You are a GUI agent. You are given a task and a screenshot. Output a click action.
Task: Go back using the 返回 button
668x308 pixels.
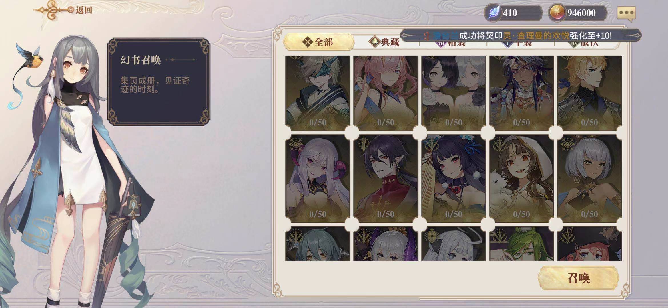tap(63, 10)
